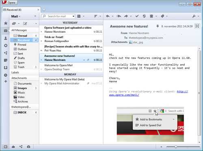The height and width of the screenshot is (151, 203).
Task: Toggle read dot for Opera Software video message
Action: point(41,32)
